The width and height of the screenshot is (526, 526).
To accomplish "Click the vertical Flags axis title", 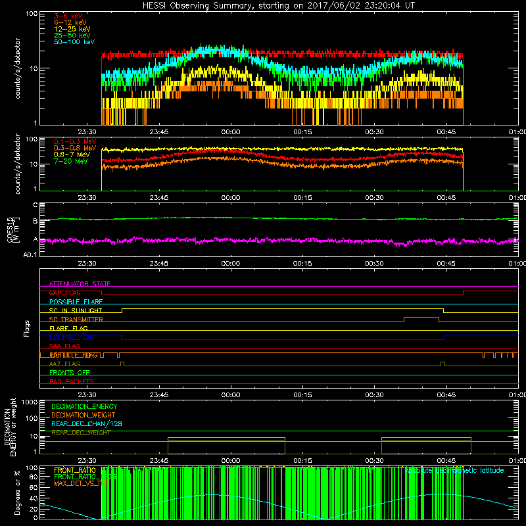I will click(27, 328).
